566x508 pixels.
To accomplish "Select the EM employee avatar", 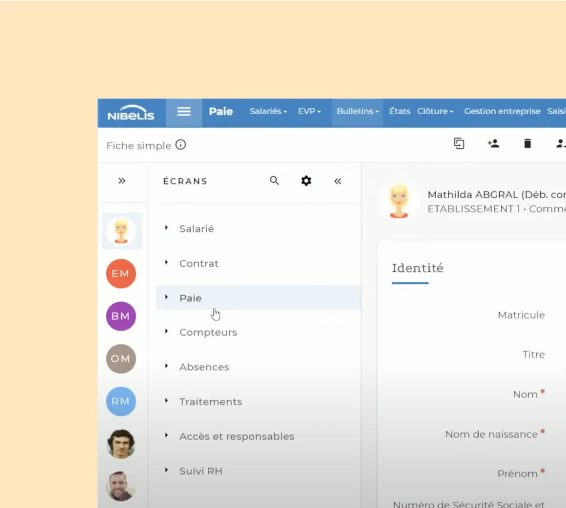I will pos(121,274).
